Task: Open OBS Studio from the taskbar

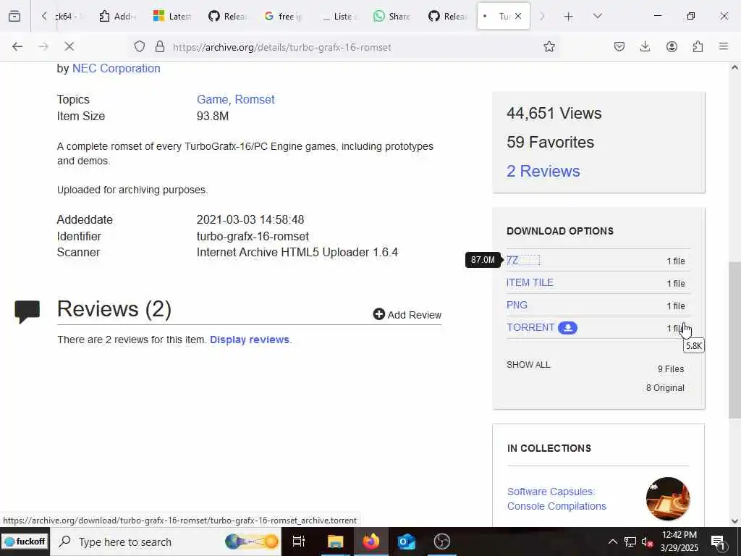Action: point(442,542)
